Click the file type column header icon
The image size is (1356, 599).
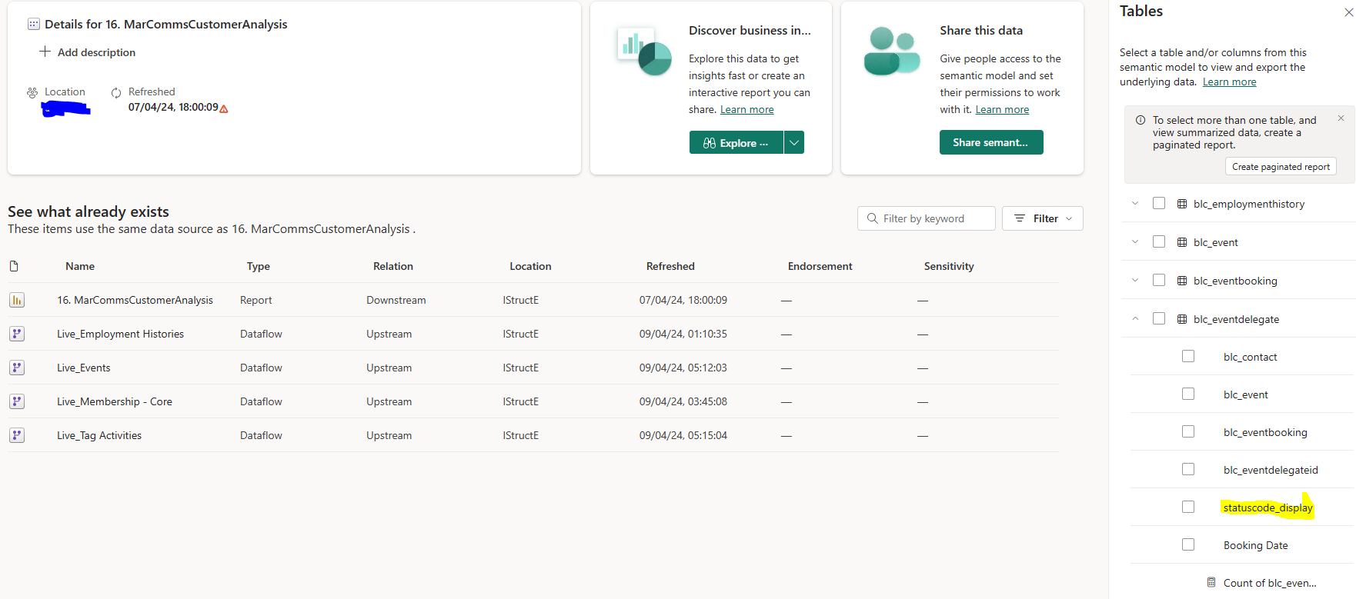[x=14, y=266]
